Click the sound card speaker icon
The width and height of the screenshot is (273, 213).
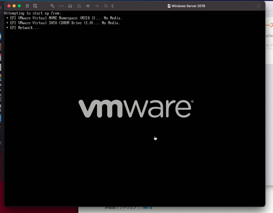pos(88,6)
